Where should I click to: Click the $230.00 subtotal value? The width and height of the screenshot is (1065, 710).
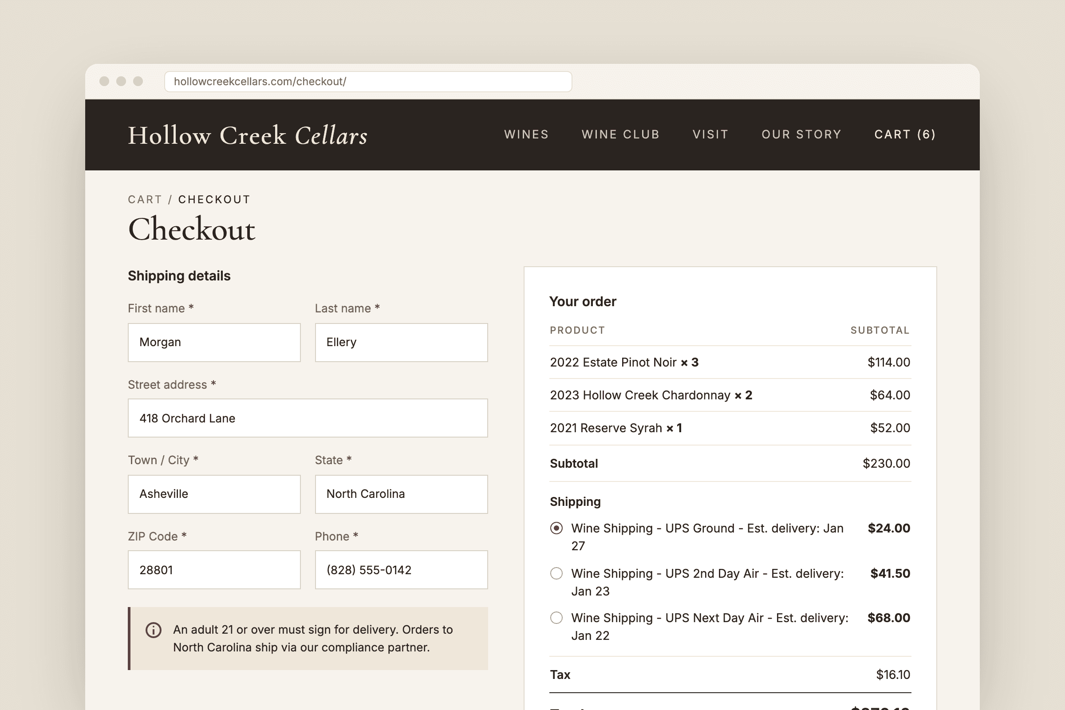tap(886, 463)
